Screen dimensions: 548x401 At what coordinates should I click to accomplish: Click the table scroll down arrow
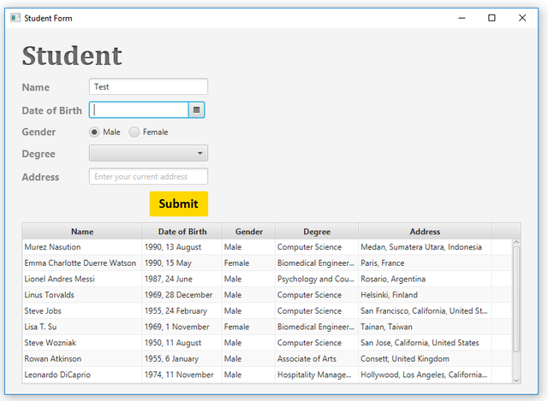pyautogui.click(x=516, y=380)
